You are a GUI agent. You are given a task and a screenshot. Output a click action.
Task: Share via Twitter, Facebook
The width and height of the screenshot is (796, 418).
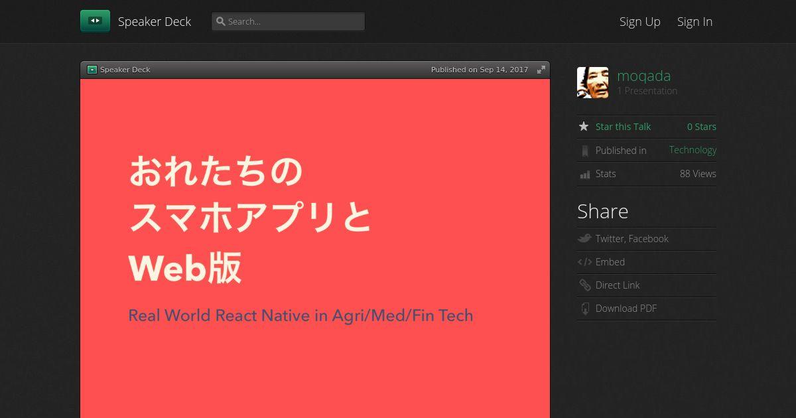click(x=631, y=239)
